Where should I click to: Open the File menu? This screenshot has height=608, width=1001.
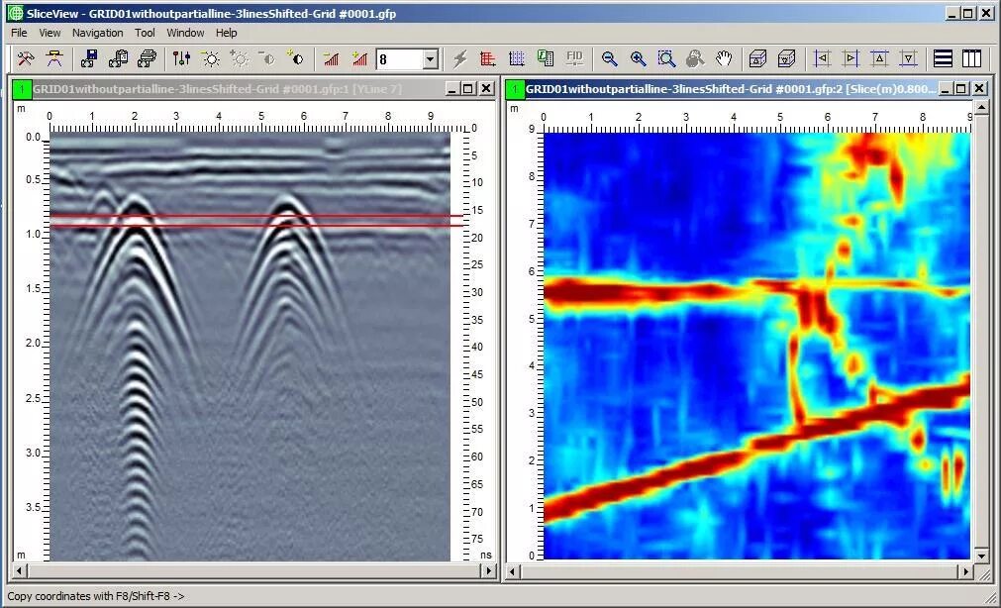coord(19,33)
